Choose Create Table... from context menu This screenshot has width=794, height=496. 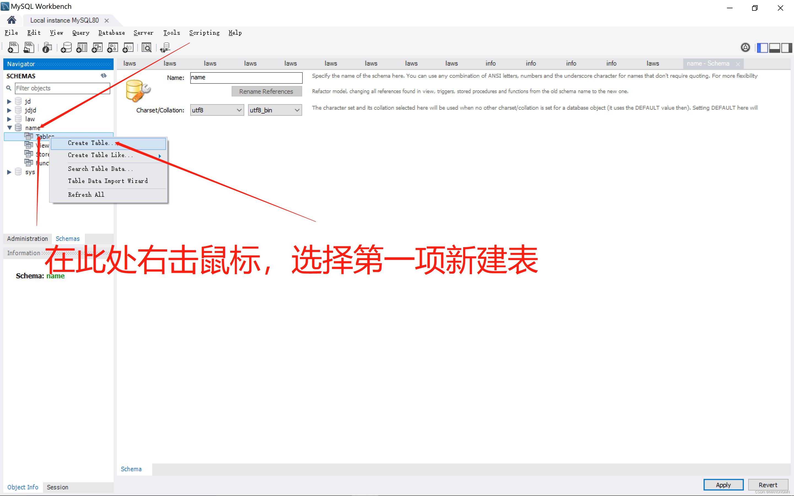(108, 143)
